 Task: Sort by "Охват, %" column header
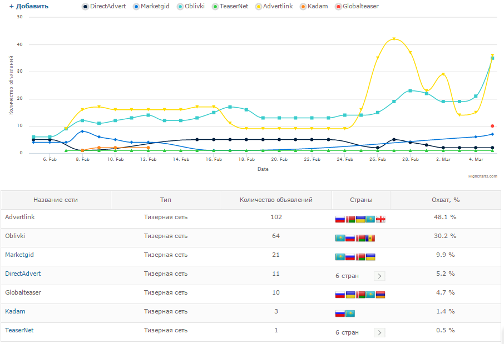[446, 200]
